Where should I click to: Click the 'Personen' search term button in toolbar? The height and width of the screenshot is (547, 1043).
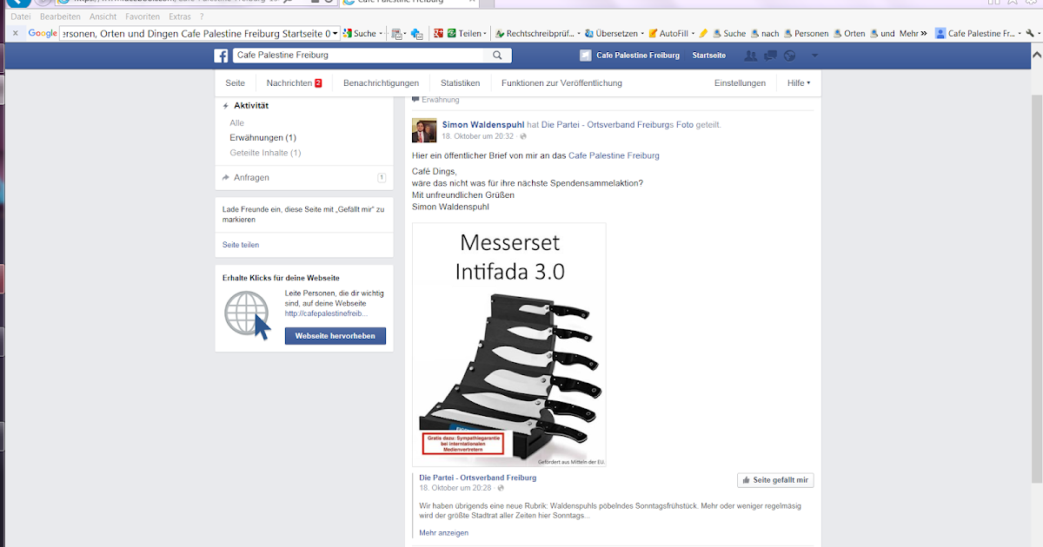(x=806, y=34)
